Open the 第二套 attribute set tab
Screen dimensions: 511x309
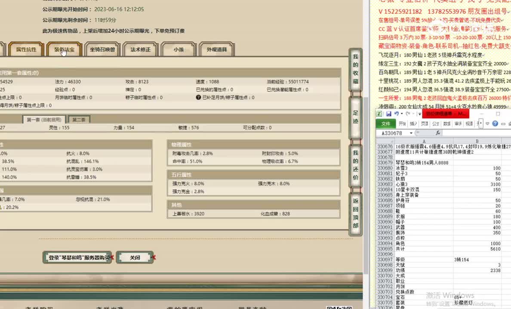(x=79, y=118)
